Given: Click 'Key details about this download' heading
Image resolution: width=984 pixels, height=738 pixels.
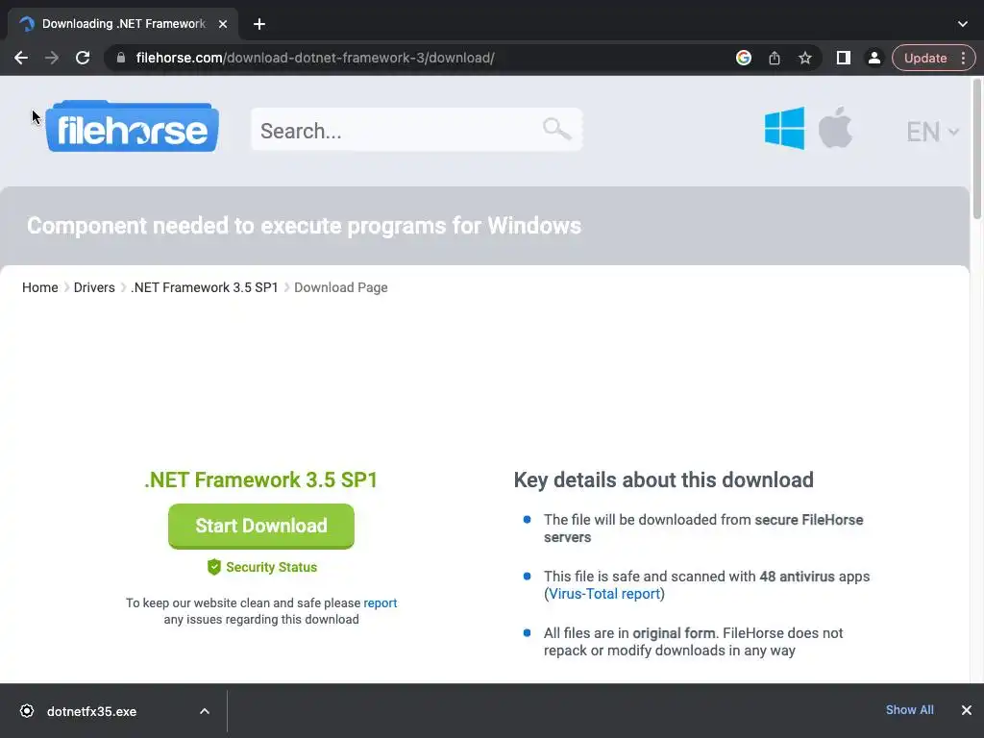Looking at the screenshot, I should point(663,480).
